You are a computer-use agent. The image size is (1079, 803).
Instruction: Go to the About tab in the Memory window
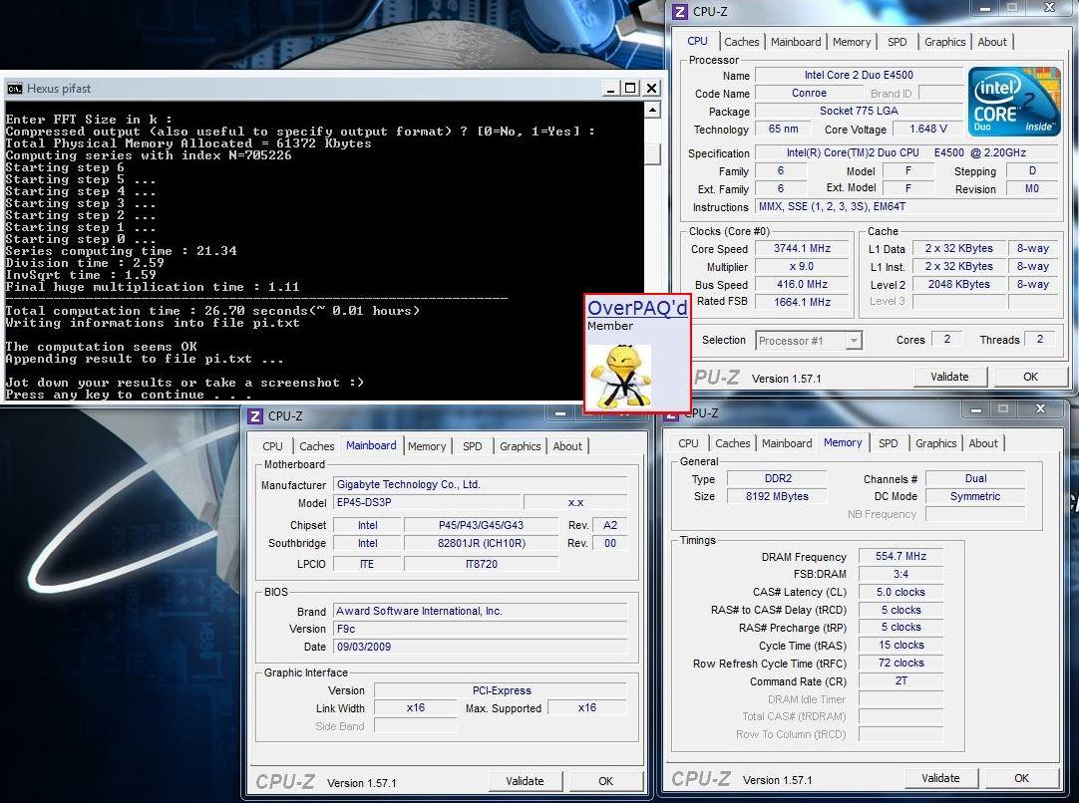(982, 443)
